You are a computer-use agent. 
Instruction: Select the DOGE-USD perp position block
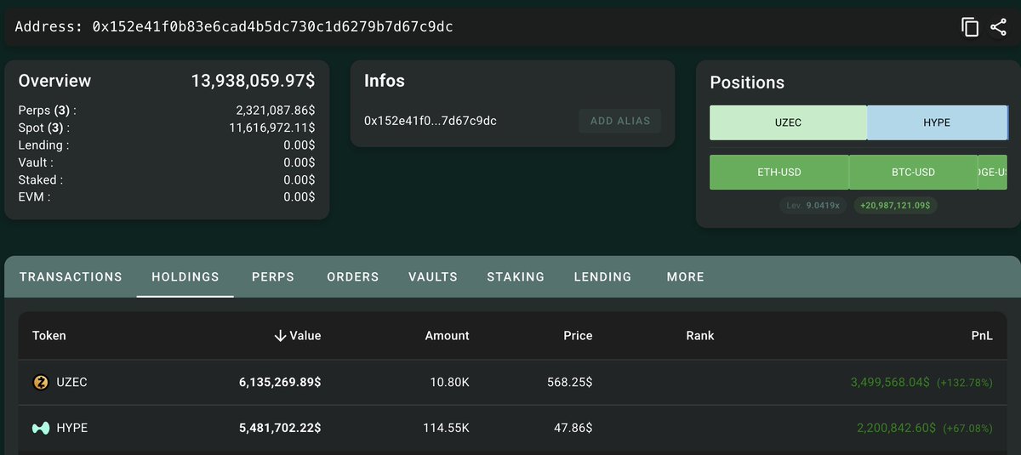point(992,172)
